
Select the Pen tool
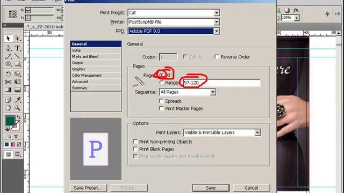[x=8, y=48]
